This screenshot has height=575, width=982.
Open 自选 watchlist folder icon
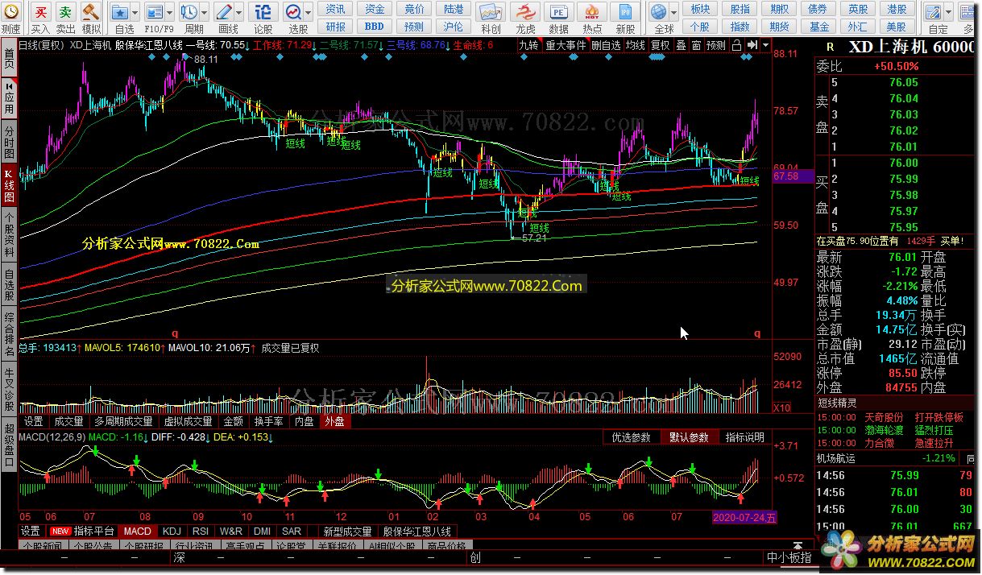point(119,13)
